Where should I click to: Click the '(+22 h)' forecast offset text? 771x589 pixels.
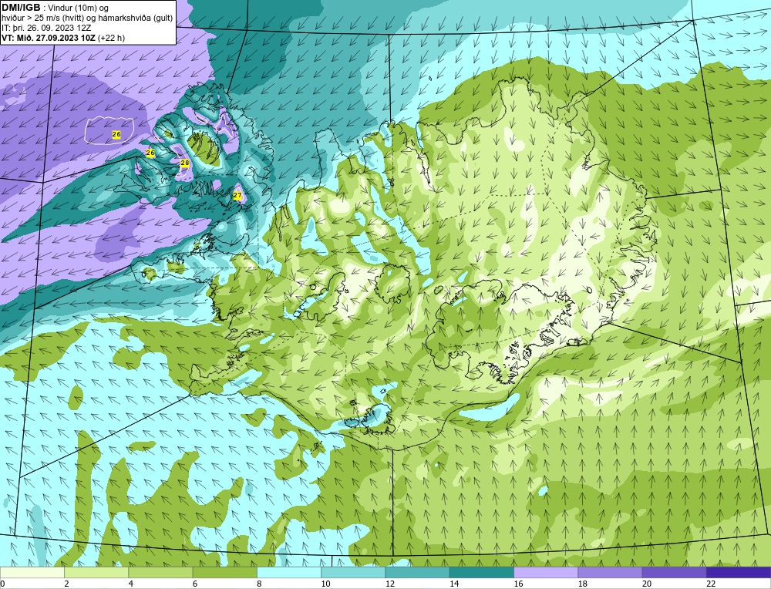coord(112,38)
